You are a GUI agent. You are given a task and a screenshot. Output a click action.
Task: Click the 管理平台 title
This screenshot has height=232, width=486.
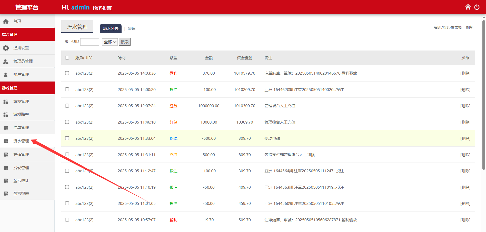[x=27, y=7]
